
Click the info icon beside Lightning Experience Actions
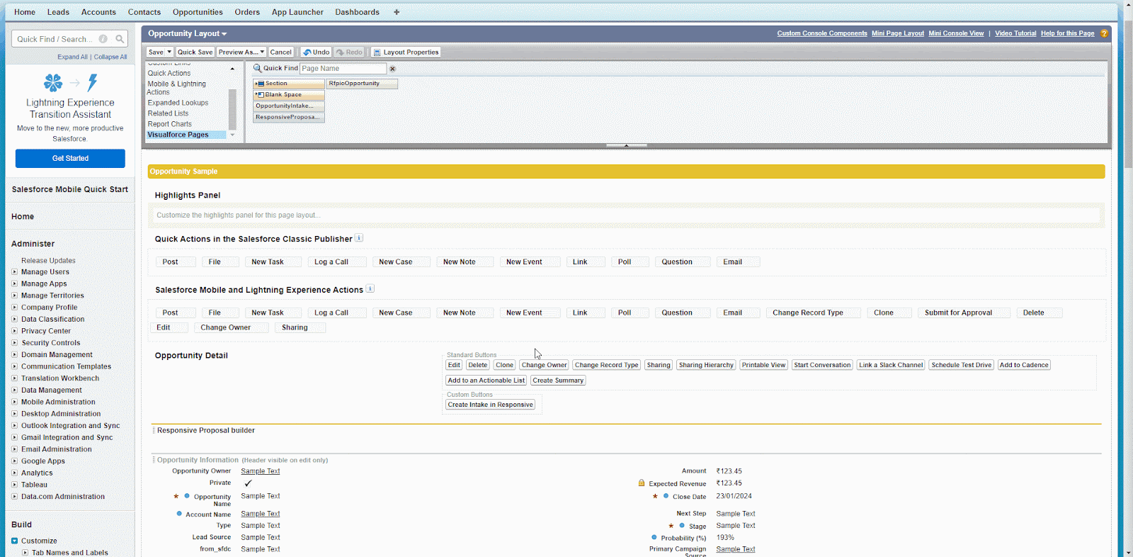[x=370, y=288]
